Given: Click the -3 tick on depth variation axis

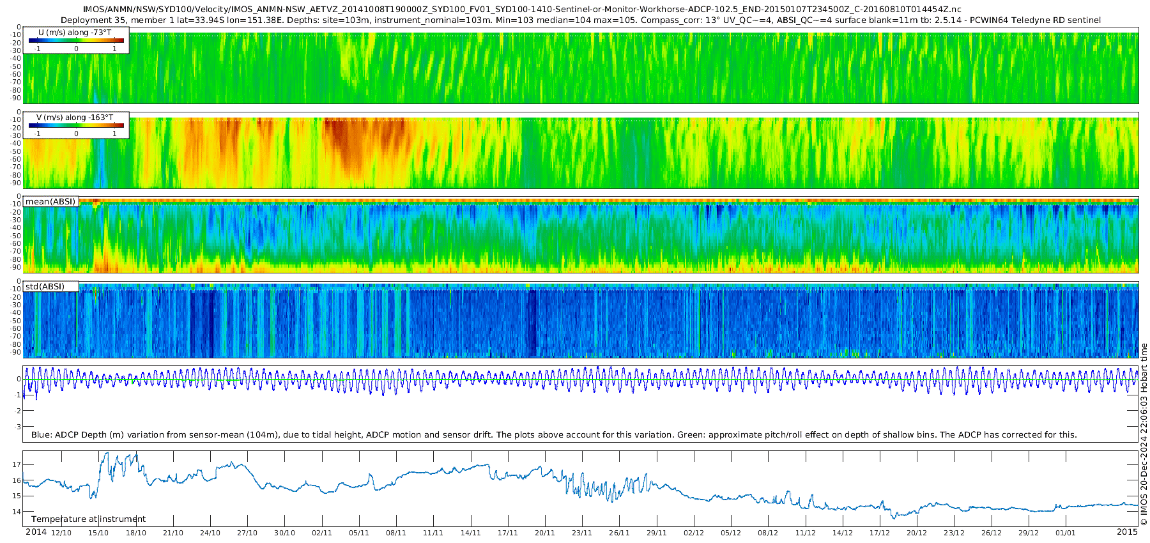Looking at the screenshot, I should pos(18,427).
